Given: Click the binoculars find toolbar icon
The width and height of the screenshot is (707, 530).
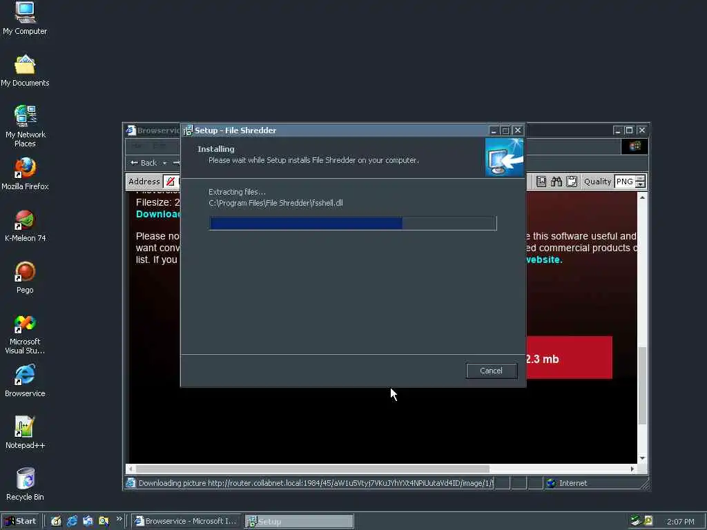Looking at the screenshot, I should [x=556, y=181].
